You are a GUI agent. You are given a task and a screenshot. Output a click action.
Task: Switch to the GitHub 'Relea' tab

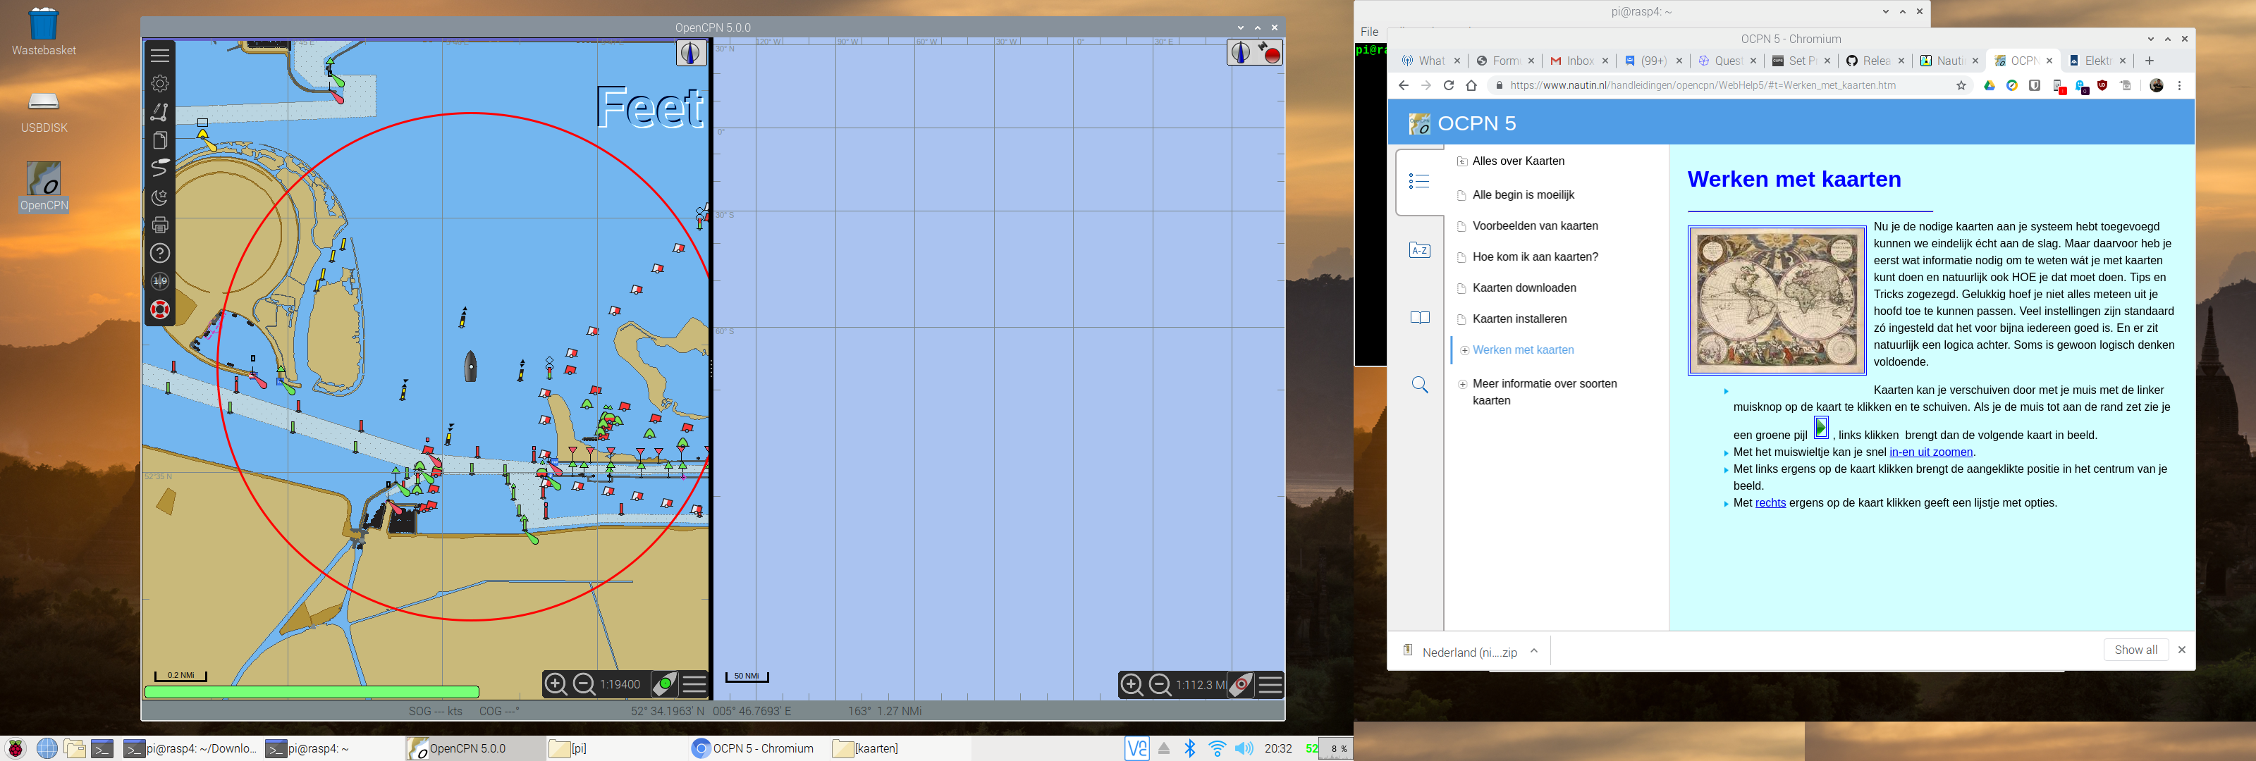(x=1876, y=61)
